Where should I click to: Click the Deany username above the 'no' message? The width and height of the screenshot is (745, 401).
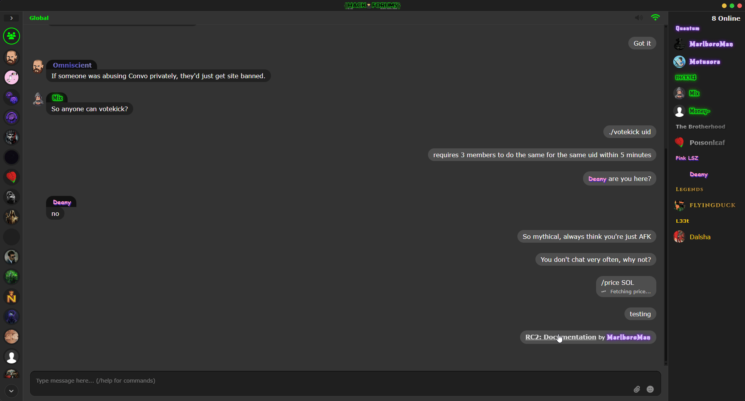coord(62,202)
